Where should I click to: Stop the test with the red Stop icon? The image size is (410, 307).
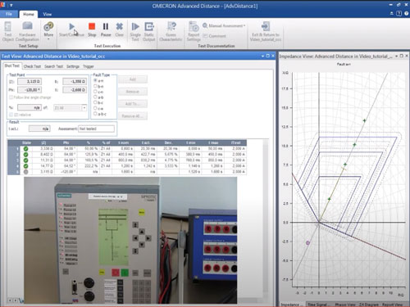[92, 26]
